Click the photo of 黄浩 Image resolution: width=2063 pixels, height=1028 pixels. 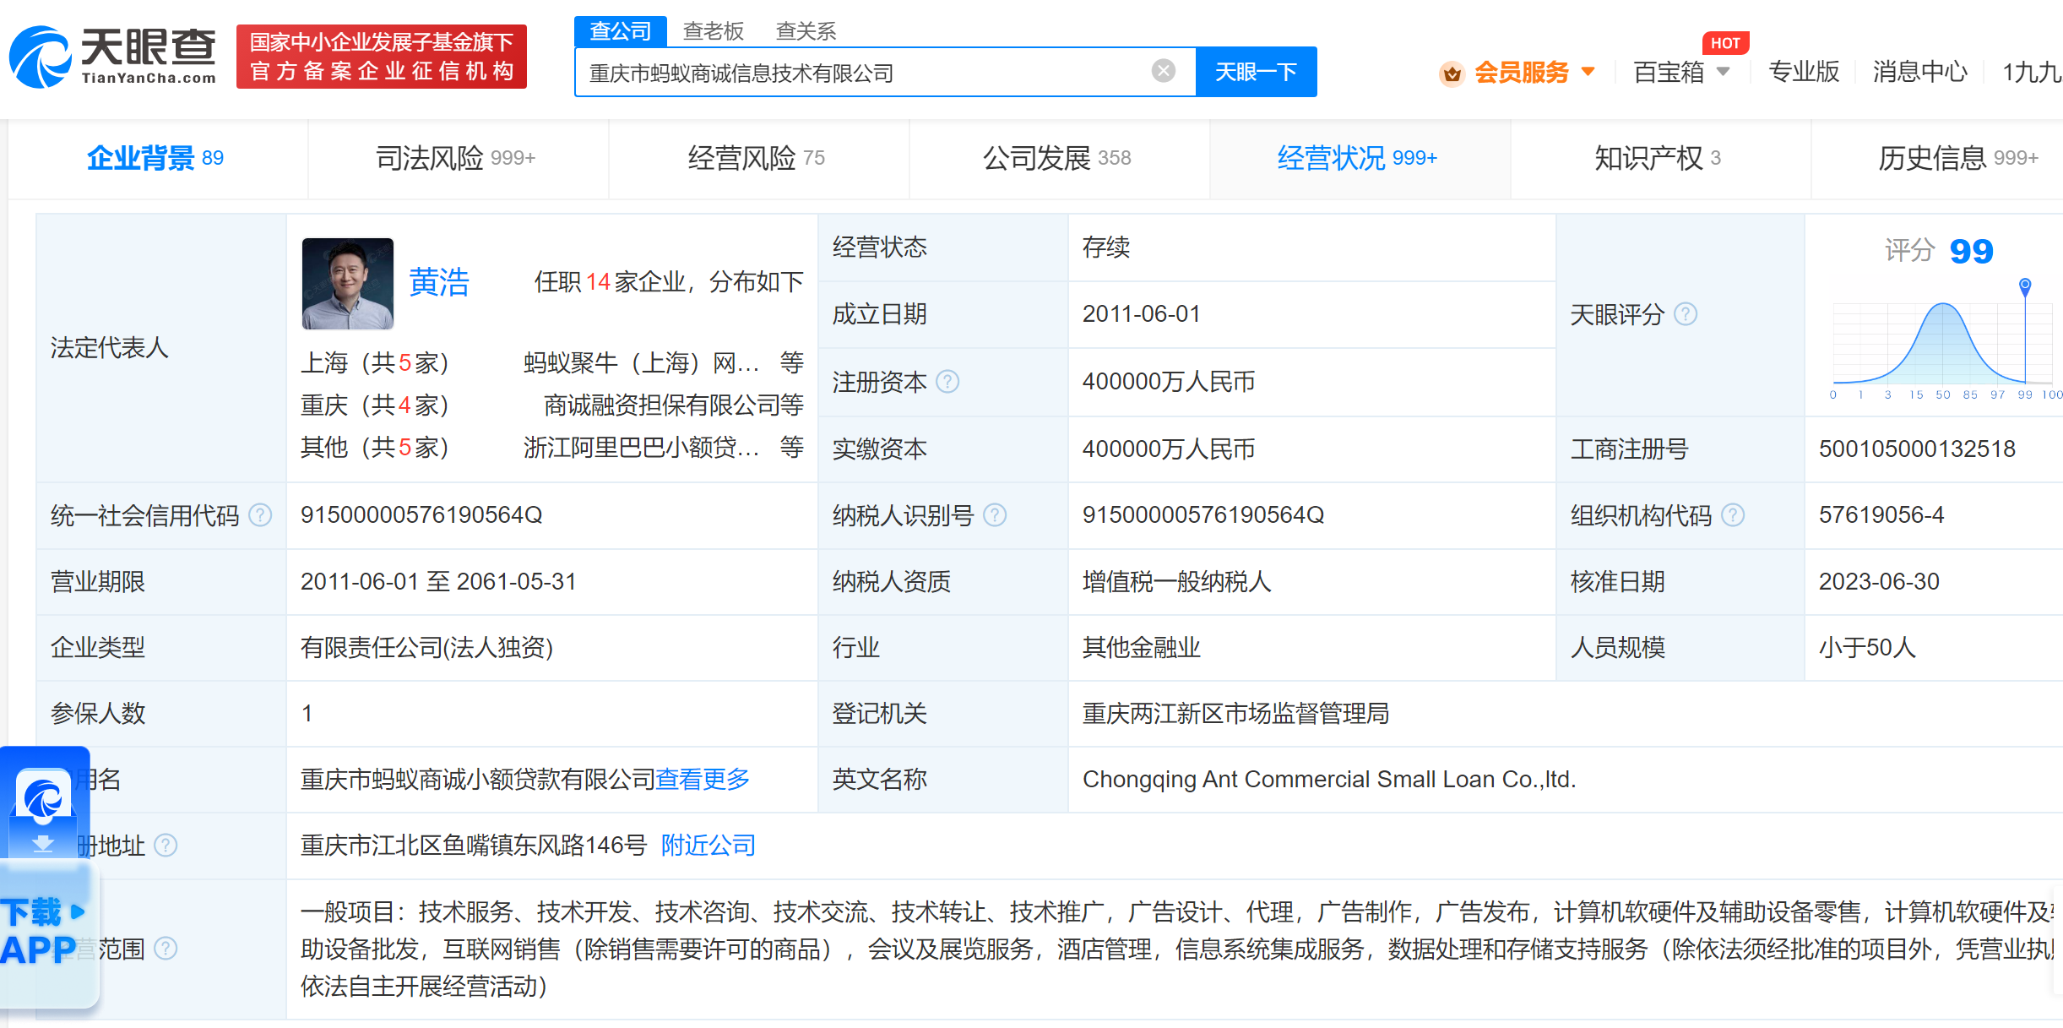(348, 284)
